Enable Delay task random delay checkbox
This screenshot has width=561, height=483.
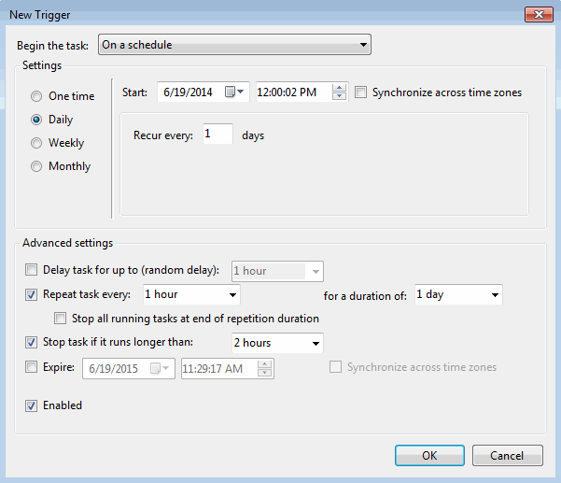tap(33, 271)
